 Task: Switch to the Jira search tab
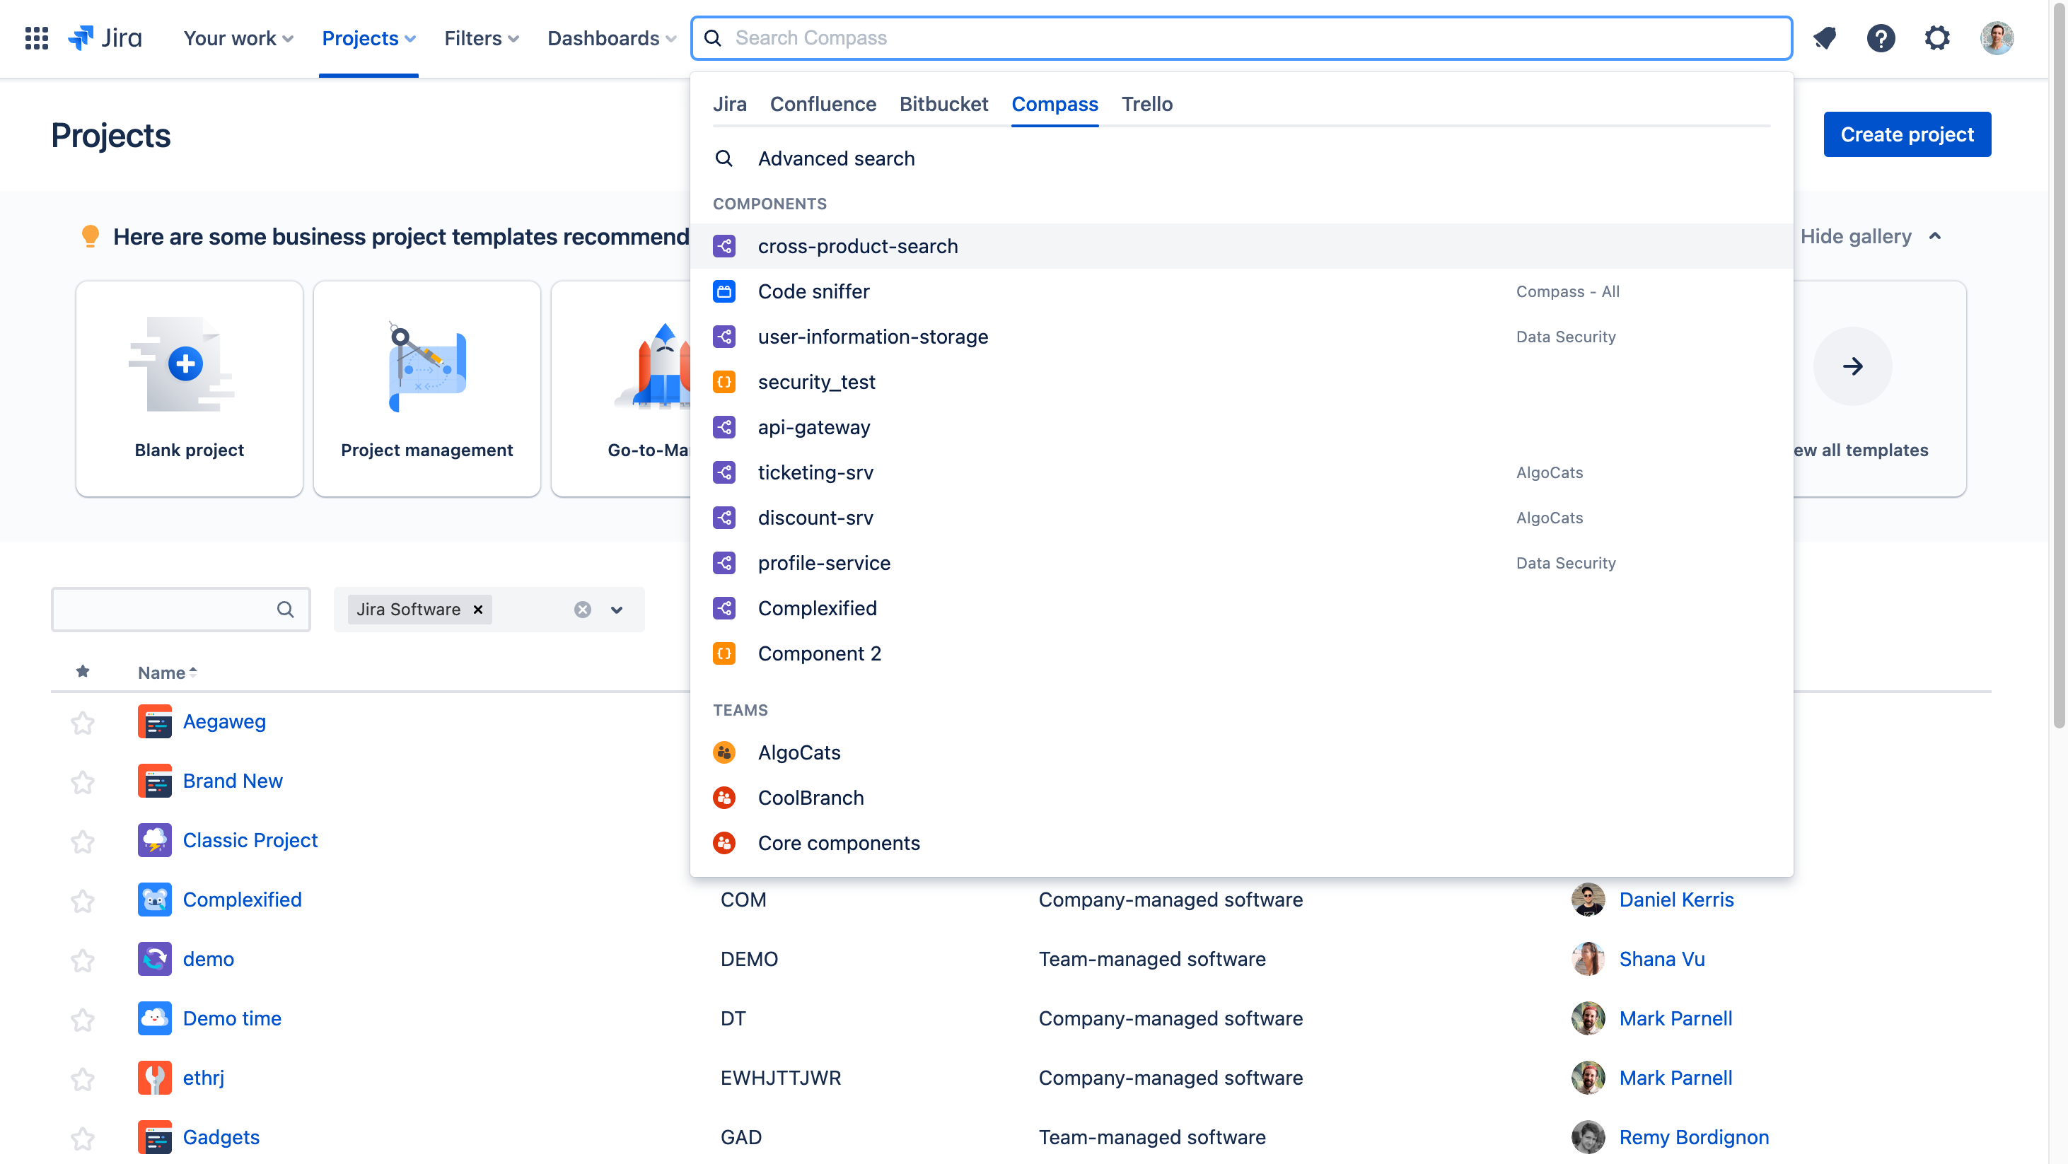730,105
